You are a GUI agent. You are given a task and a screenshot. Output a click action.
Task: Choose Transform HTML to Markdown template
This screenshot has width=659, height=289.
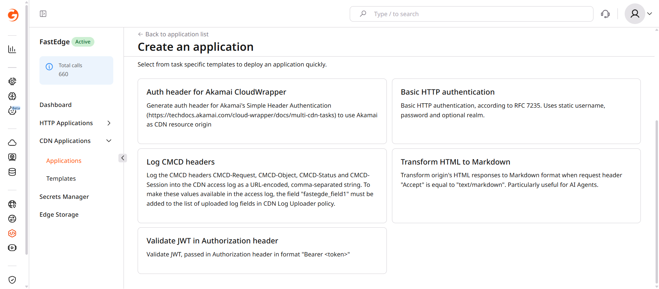[516, 186]
